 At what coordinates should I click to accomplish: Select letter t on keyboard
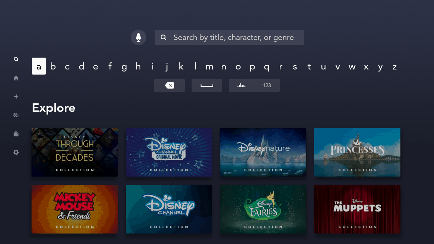point(309,66)
